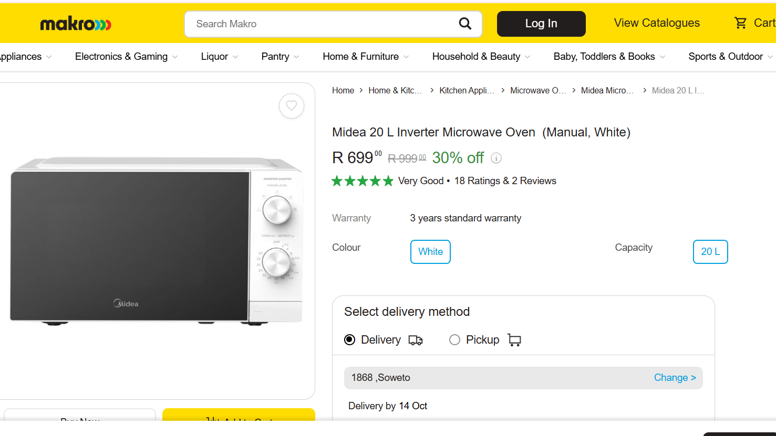Click the discount info icon
Screen dimensions: 776x436
[496, 158]
